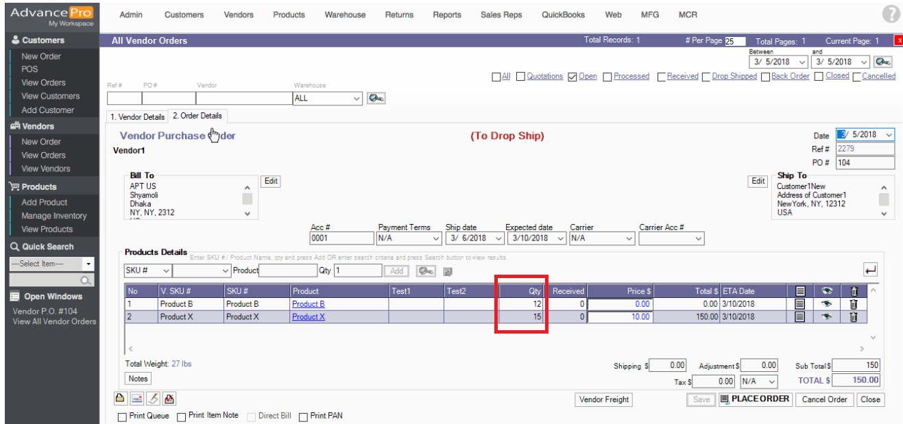This screenshot has height=424, width=903.
Task: Expand the Warehouse ALL dropdown
Action: pos(356,99)
